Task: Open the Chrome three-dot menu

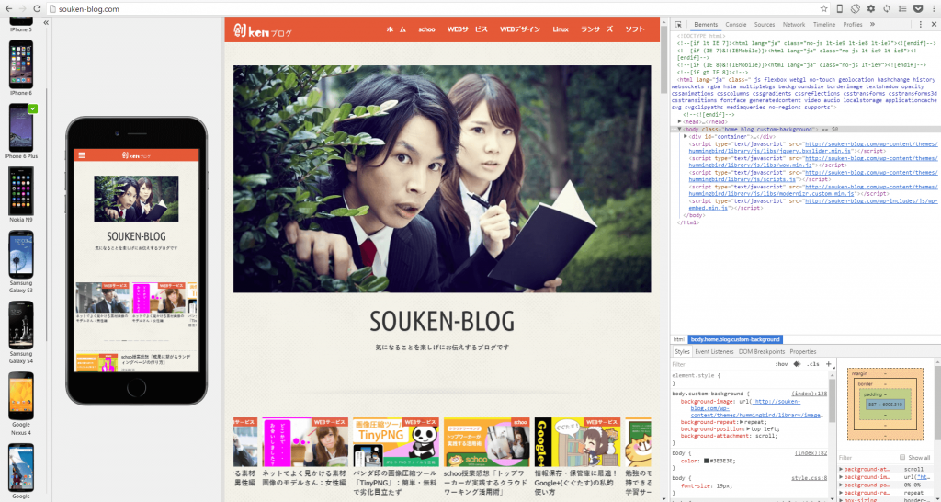Action: 934,9
